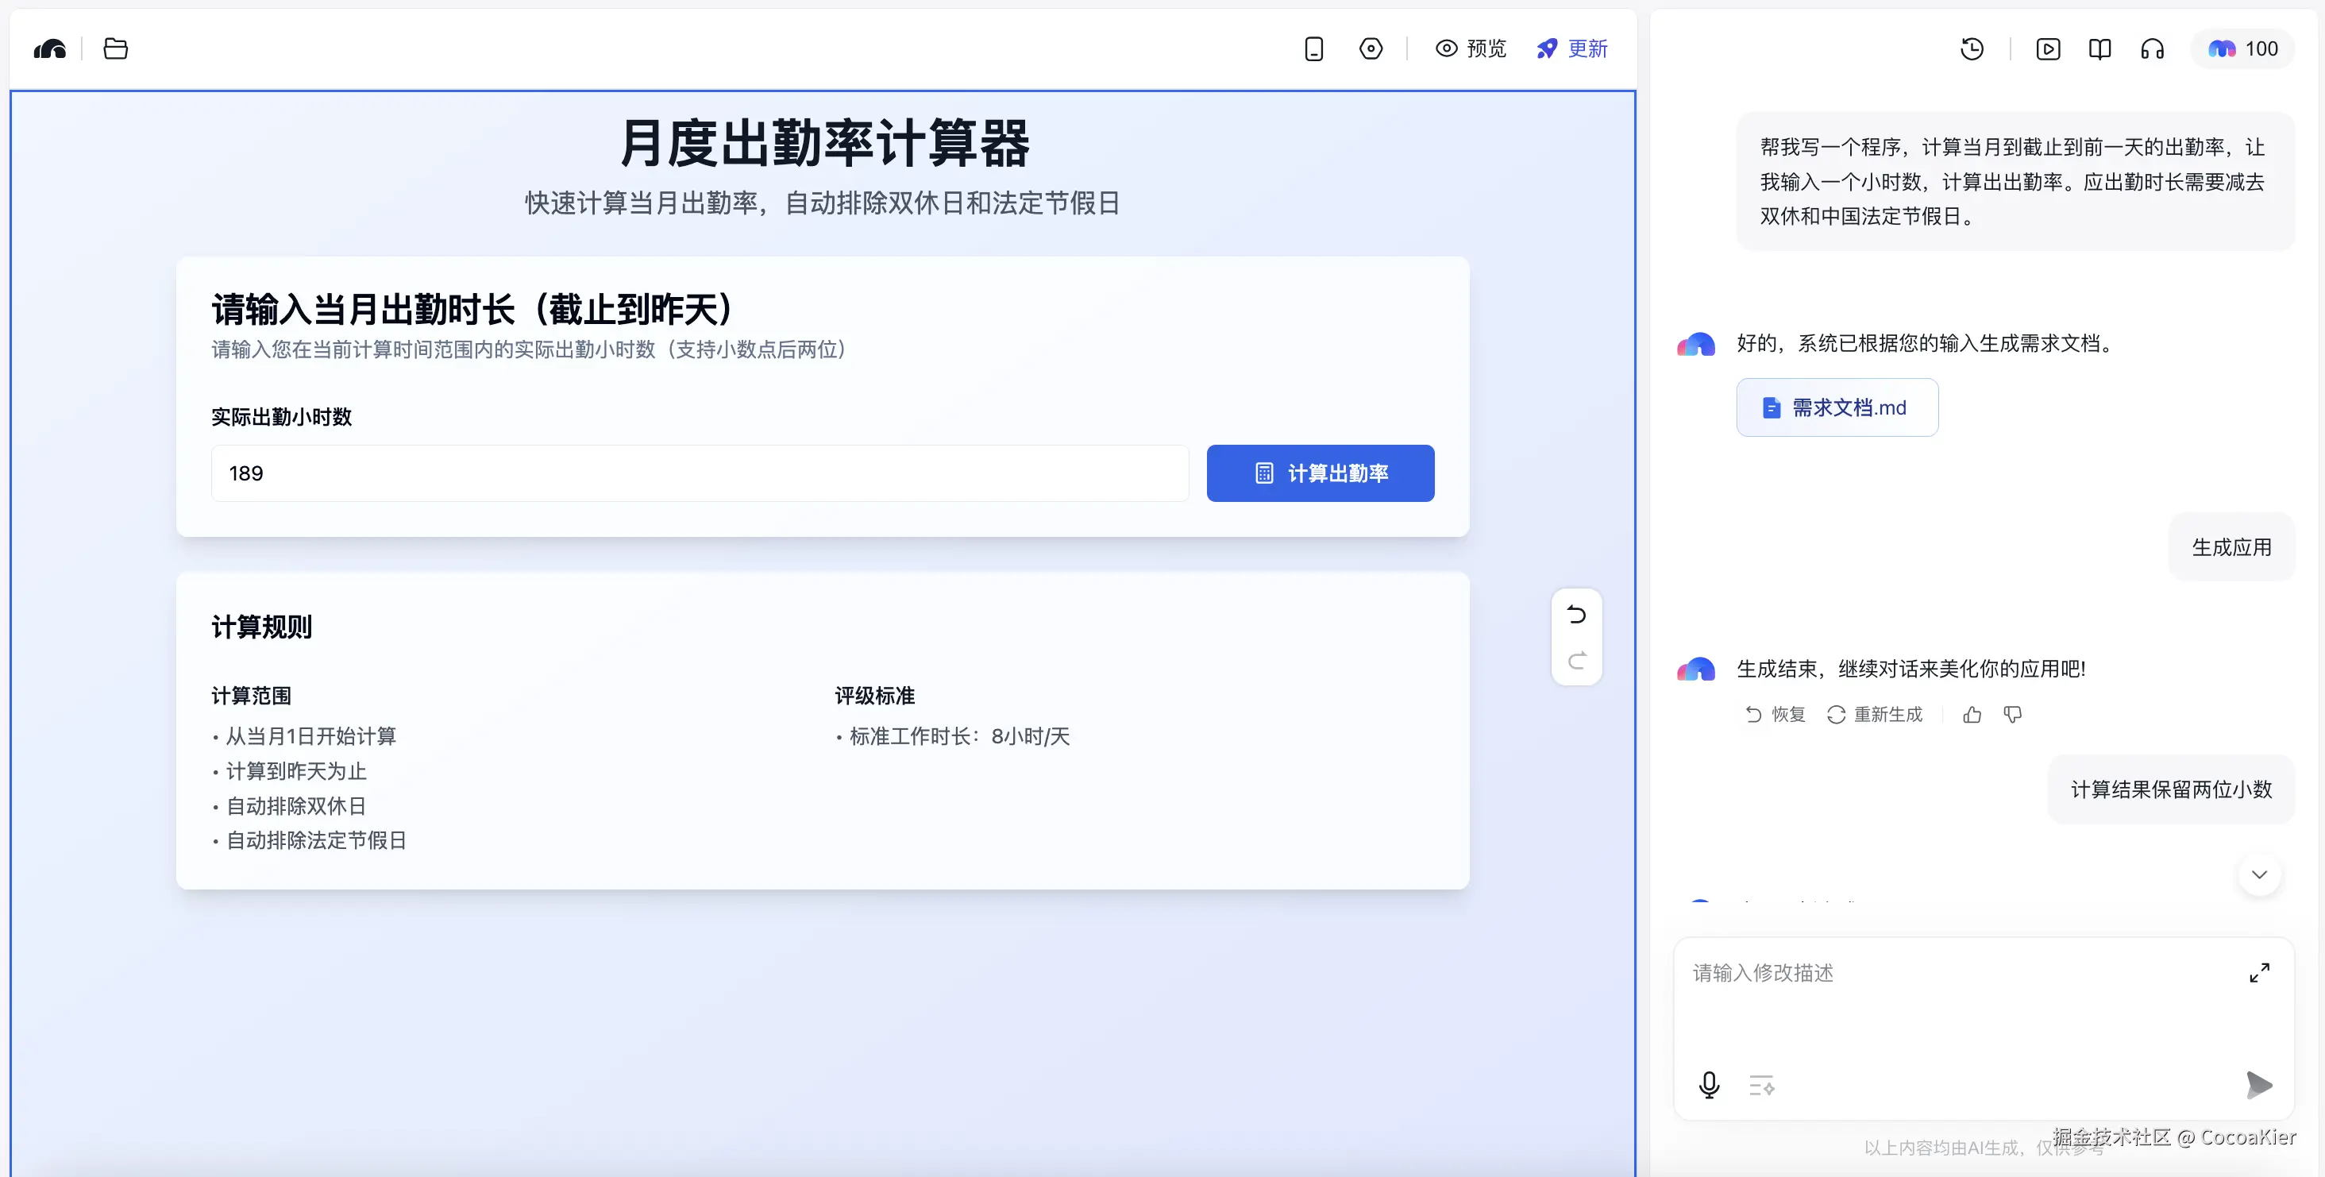
Task: Click the headphones support icon
Action: click(2153, 48)
